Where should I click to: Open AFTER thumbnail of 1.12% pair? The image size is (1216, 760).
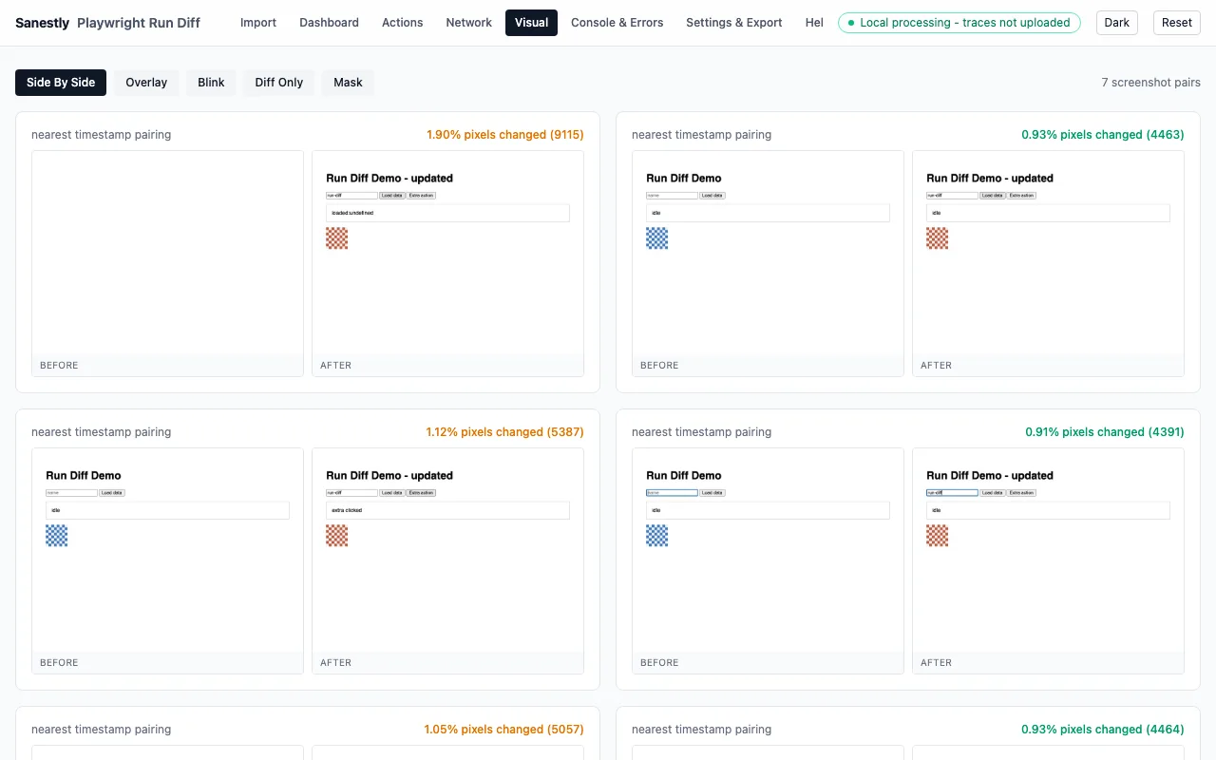(x=447, y=560)
